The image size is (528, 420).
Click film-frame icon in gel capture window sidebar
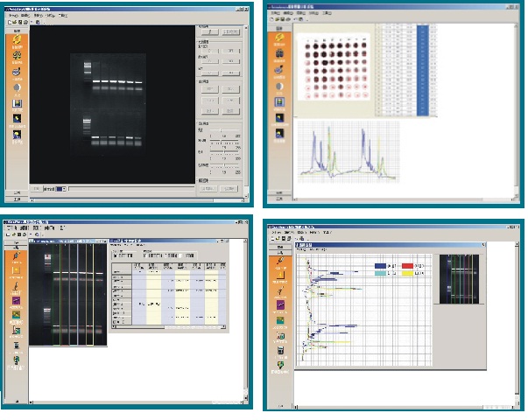[17, 103]
